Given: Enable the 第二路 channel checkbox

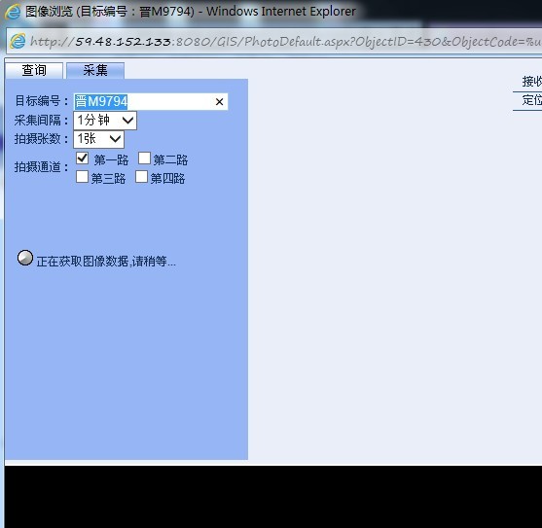Looking at the screenshot, I should (x=144, y=158).
